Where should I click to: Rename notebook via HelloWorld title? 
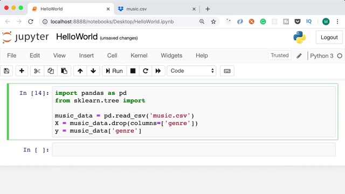tap(77, 37)
